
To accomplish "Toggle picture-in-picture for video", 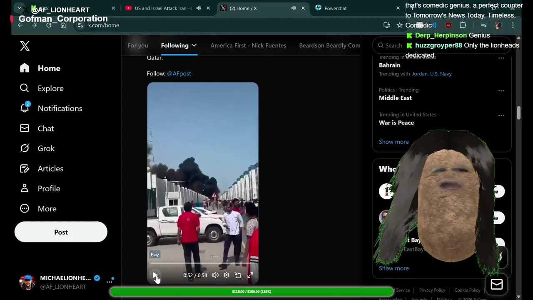I will 238,275.
